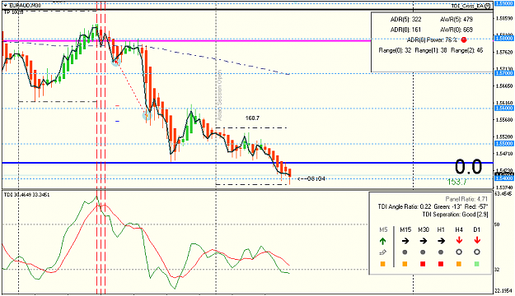515x296 pixels.
Task: Select the M15 timeframe label
Action: (x=405, y=229)
